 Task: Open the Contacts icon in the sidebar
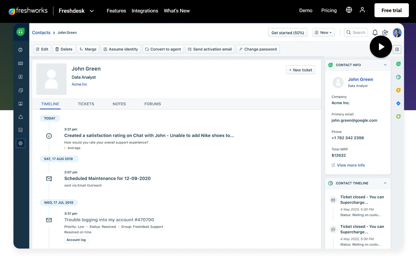[x=20, y=77]
